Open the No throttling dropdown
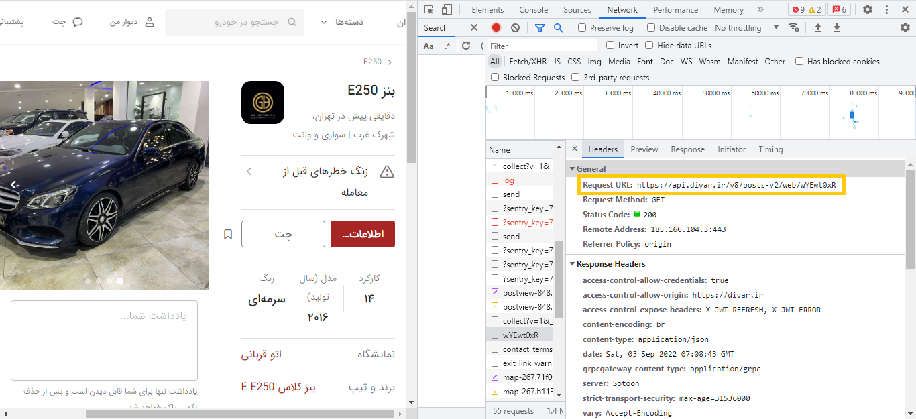This screenshot has width=916, height=419. click(747, 27)
